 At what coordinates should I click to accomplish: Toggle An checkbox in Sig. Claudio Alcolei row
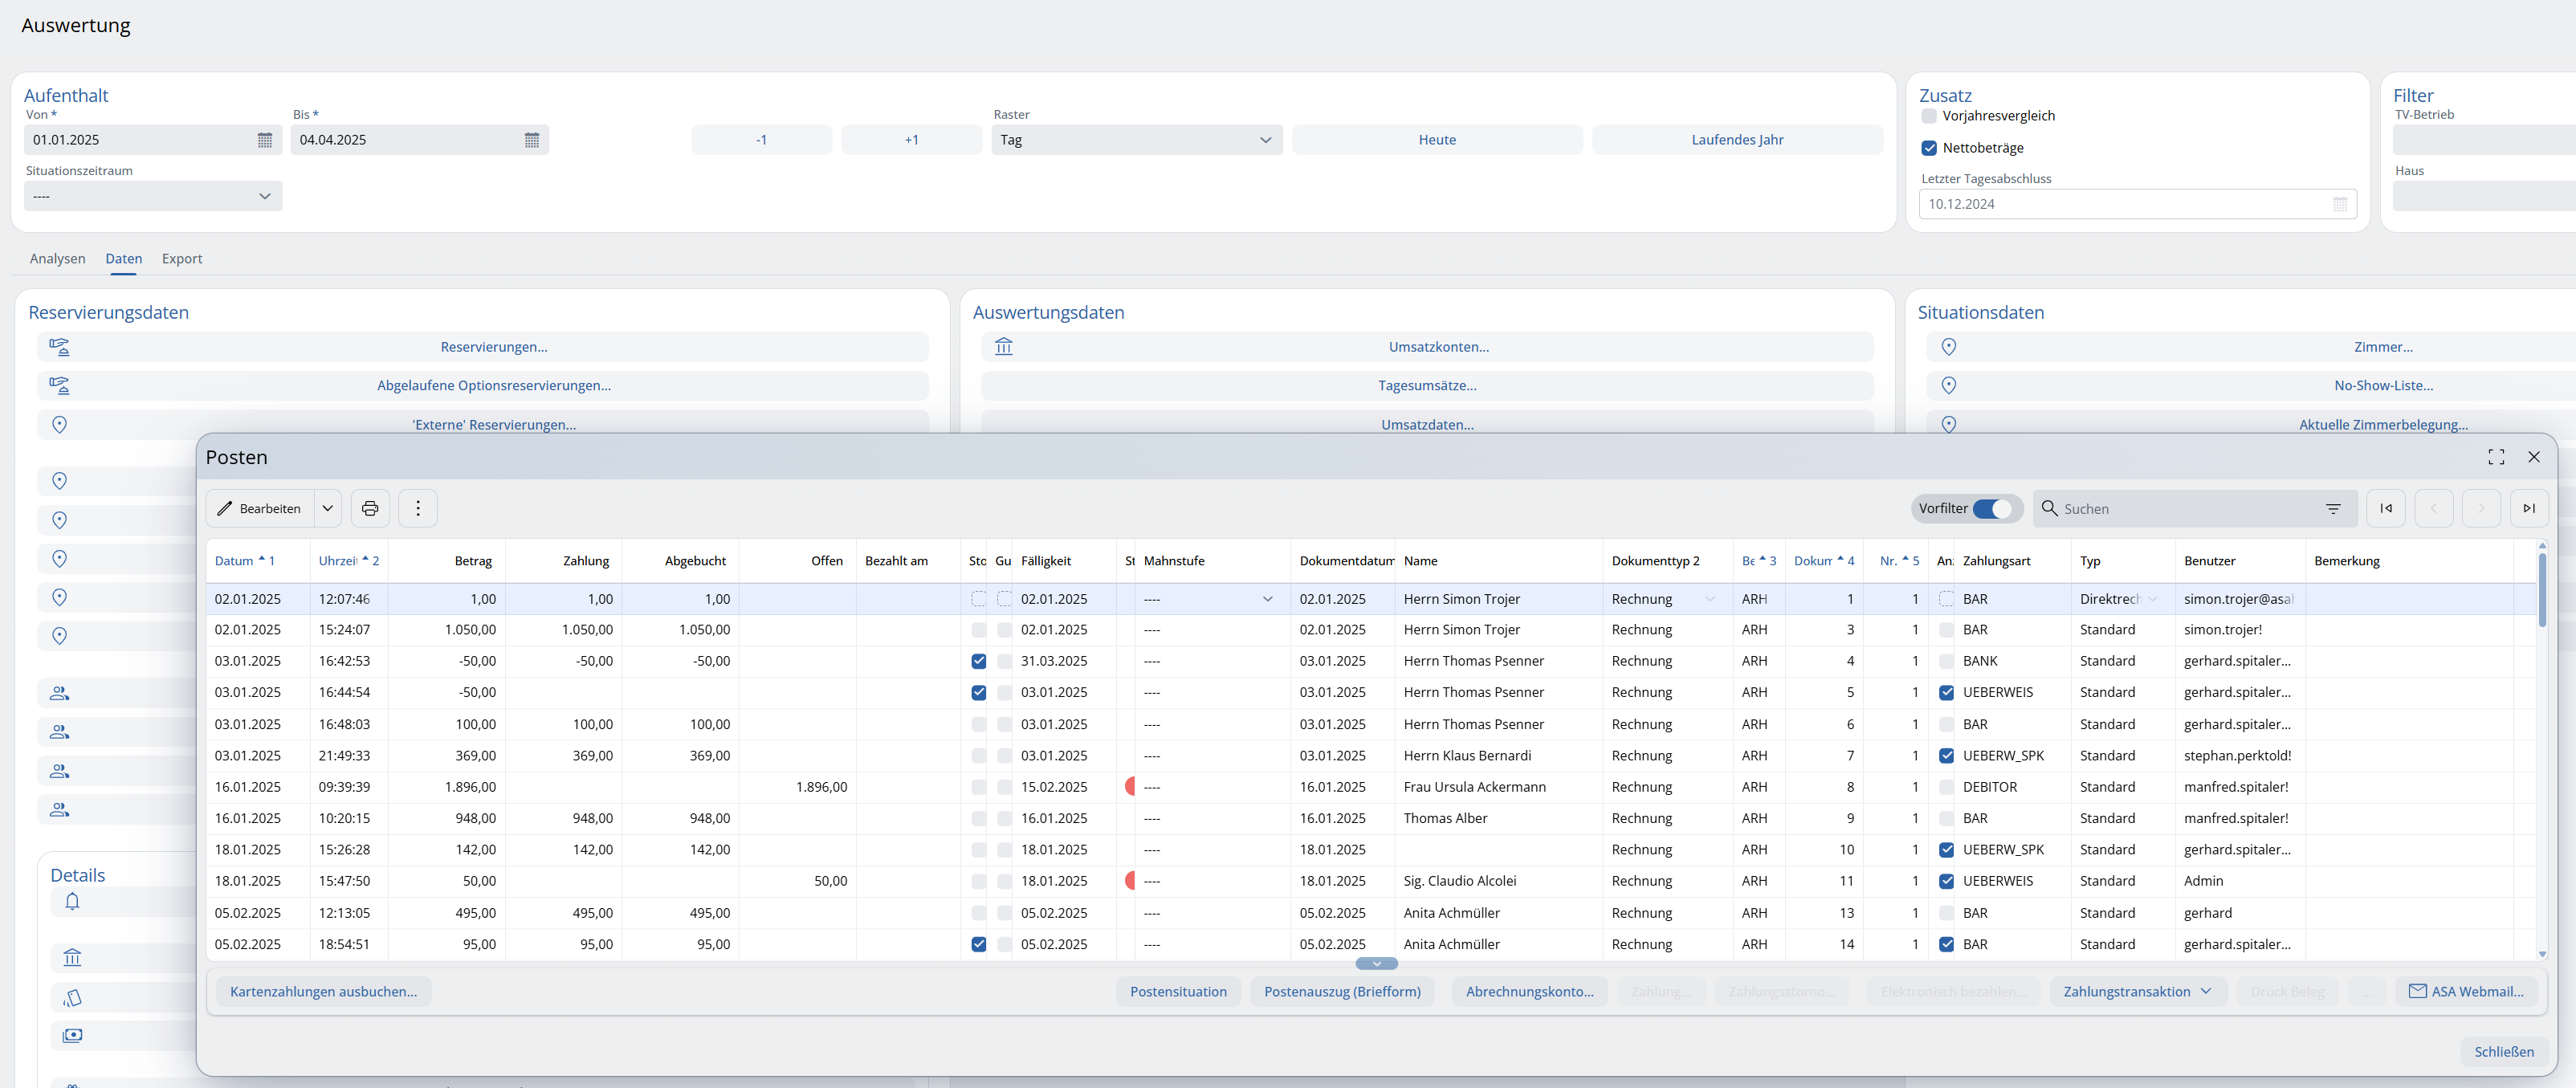coord(1946,881)
